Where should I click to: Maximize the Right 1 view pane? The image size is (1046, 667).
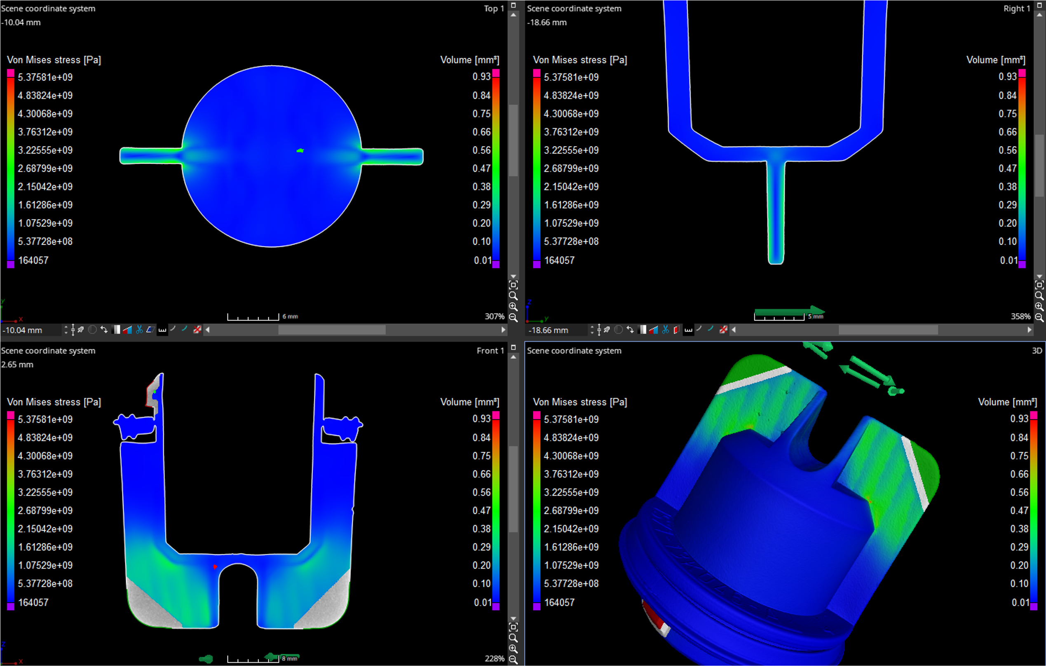click(1039, 5)
